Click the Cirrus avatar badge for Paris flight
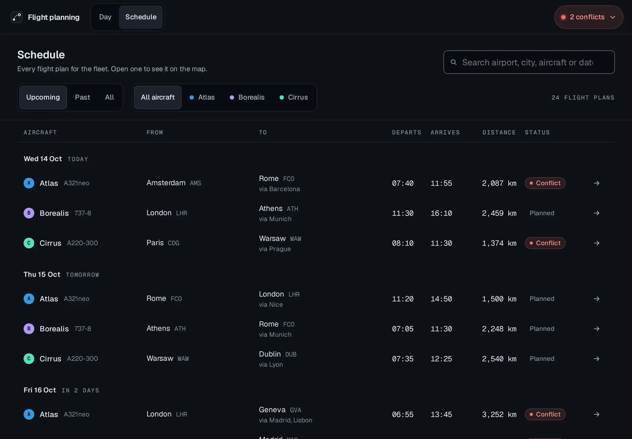Viewport: 632px width, 439px height. click(29, 243)
